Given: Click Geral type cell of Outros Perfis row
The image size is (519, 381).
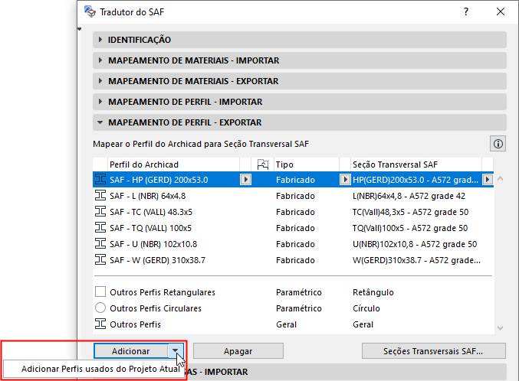Looking at the screenshot, I should [286, 324].
